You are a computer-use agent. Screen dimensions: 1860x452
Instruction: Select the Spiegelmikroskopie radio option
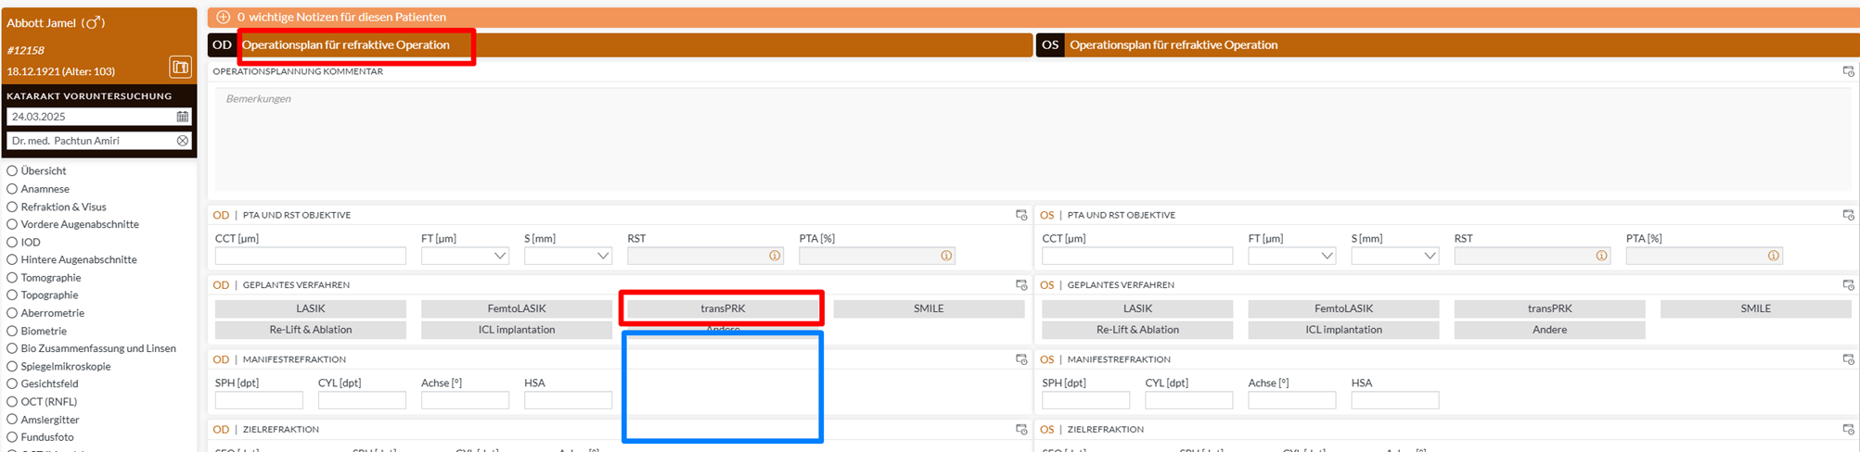(12, 367)
